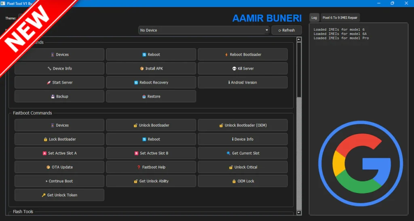
Task: Click the Fastboot Commands group label
Action: click(32, 113)
